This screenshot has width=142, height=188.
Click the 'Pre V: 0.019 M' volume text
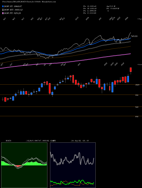(112, 9)
